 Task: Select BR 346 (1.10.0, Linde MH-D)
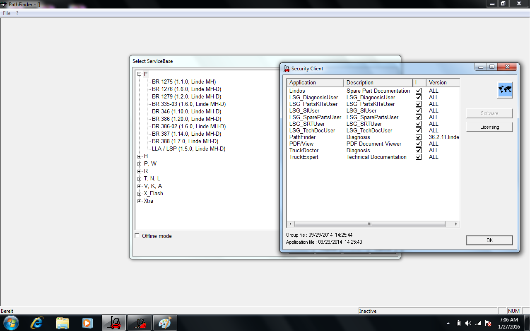click(186, 112)
